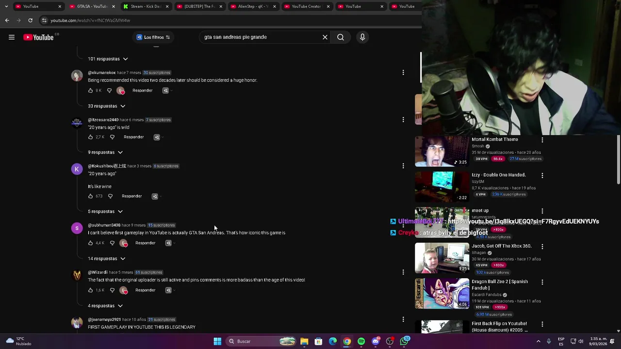Open the 12°C Nublado weather widget
The height and width of the screenshot is (349, 621).
coord(19,341)
